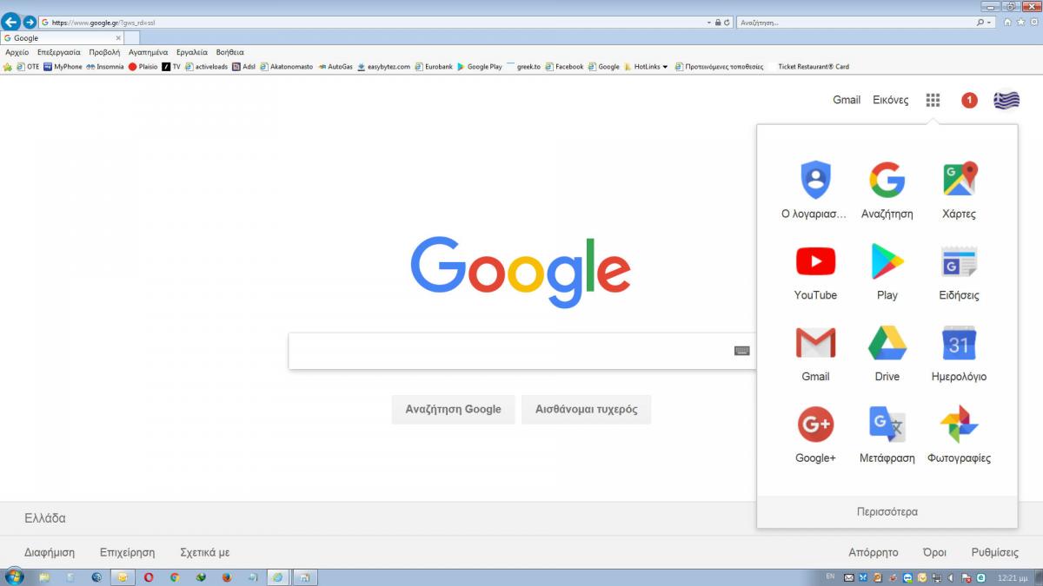Open the Windows Start button
Screen dimensions: 1043x586
point(14,576)
